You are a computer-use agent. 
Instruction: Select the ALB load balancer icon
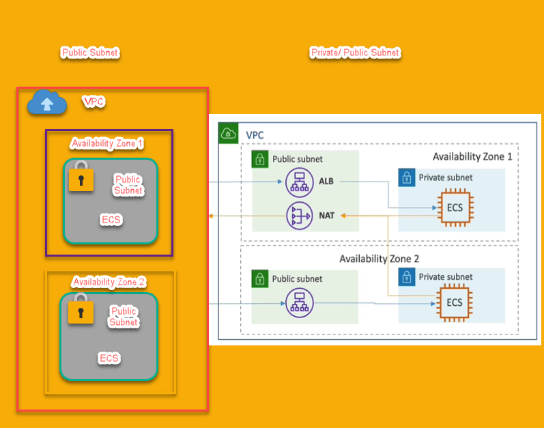[x=298, y=182]
